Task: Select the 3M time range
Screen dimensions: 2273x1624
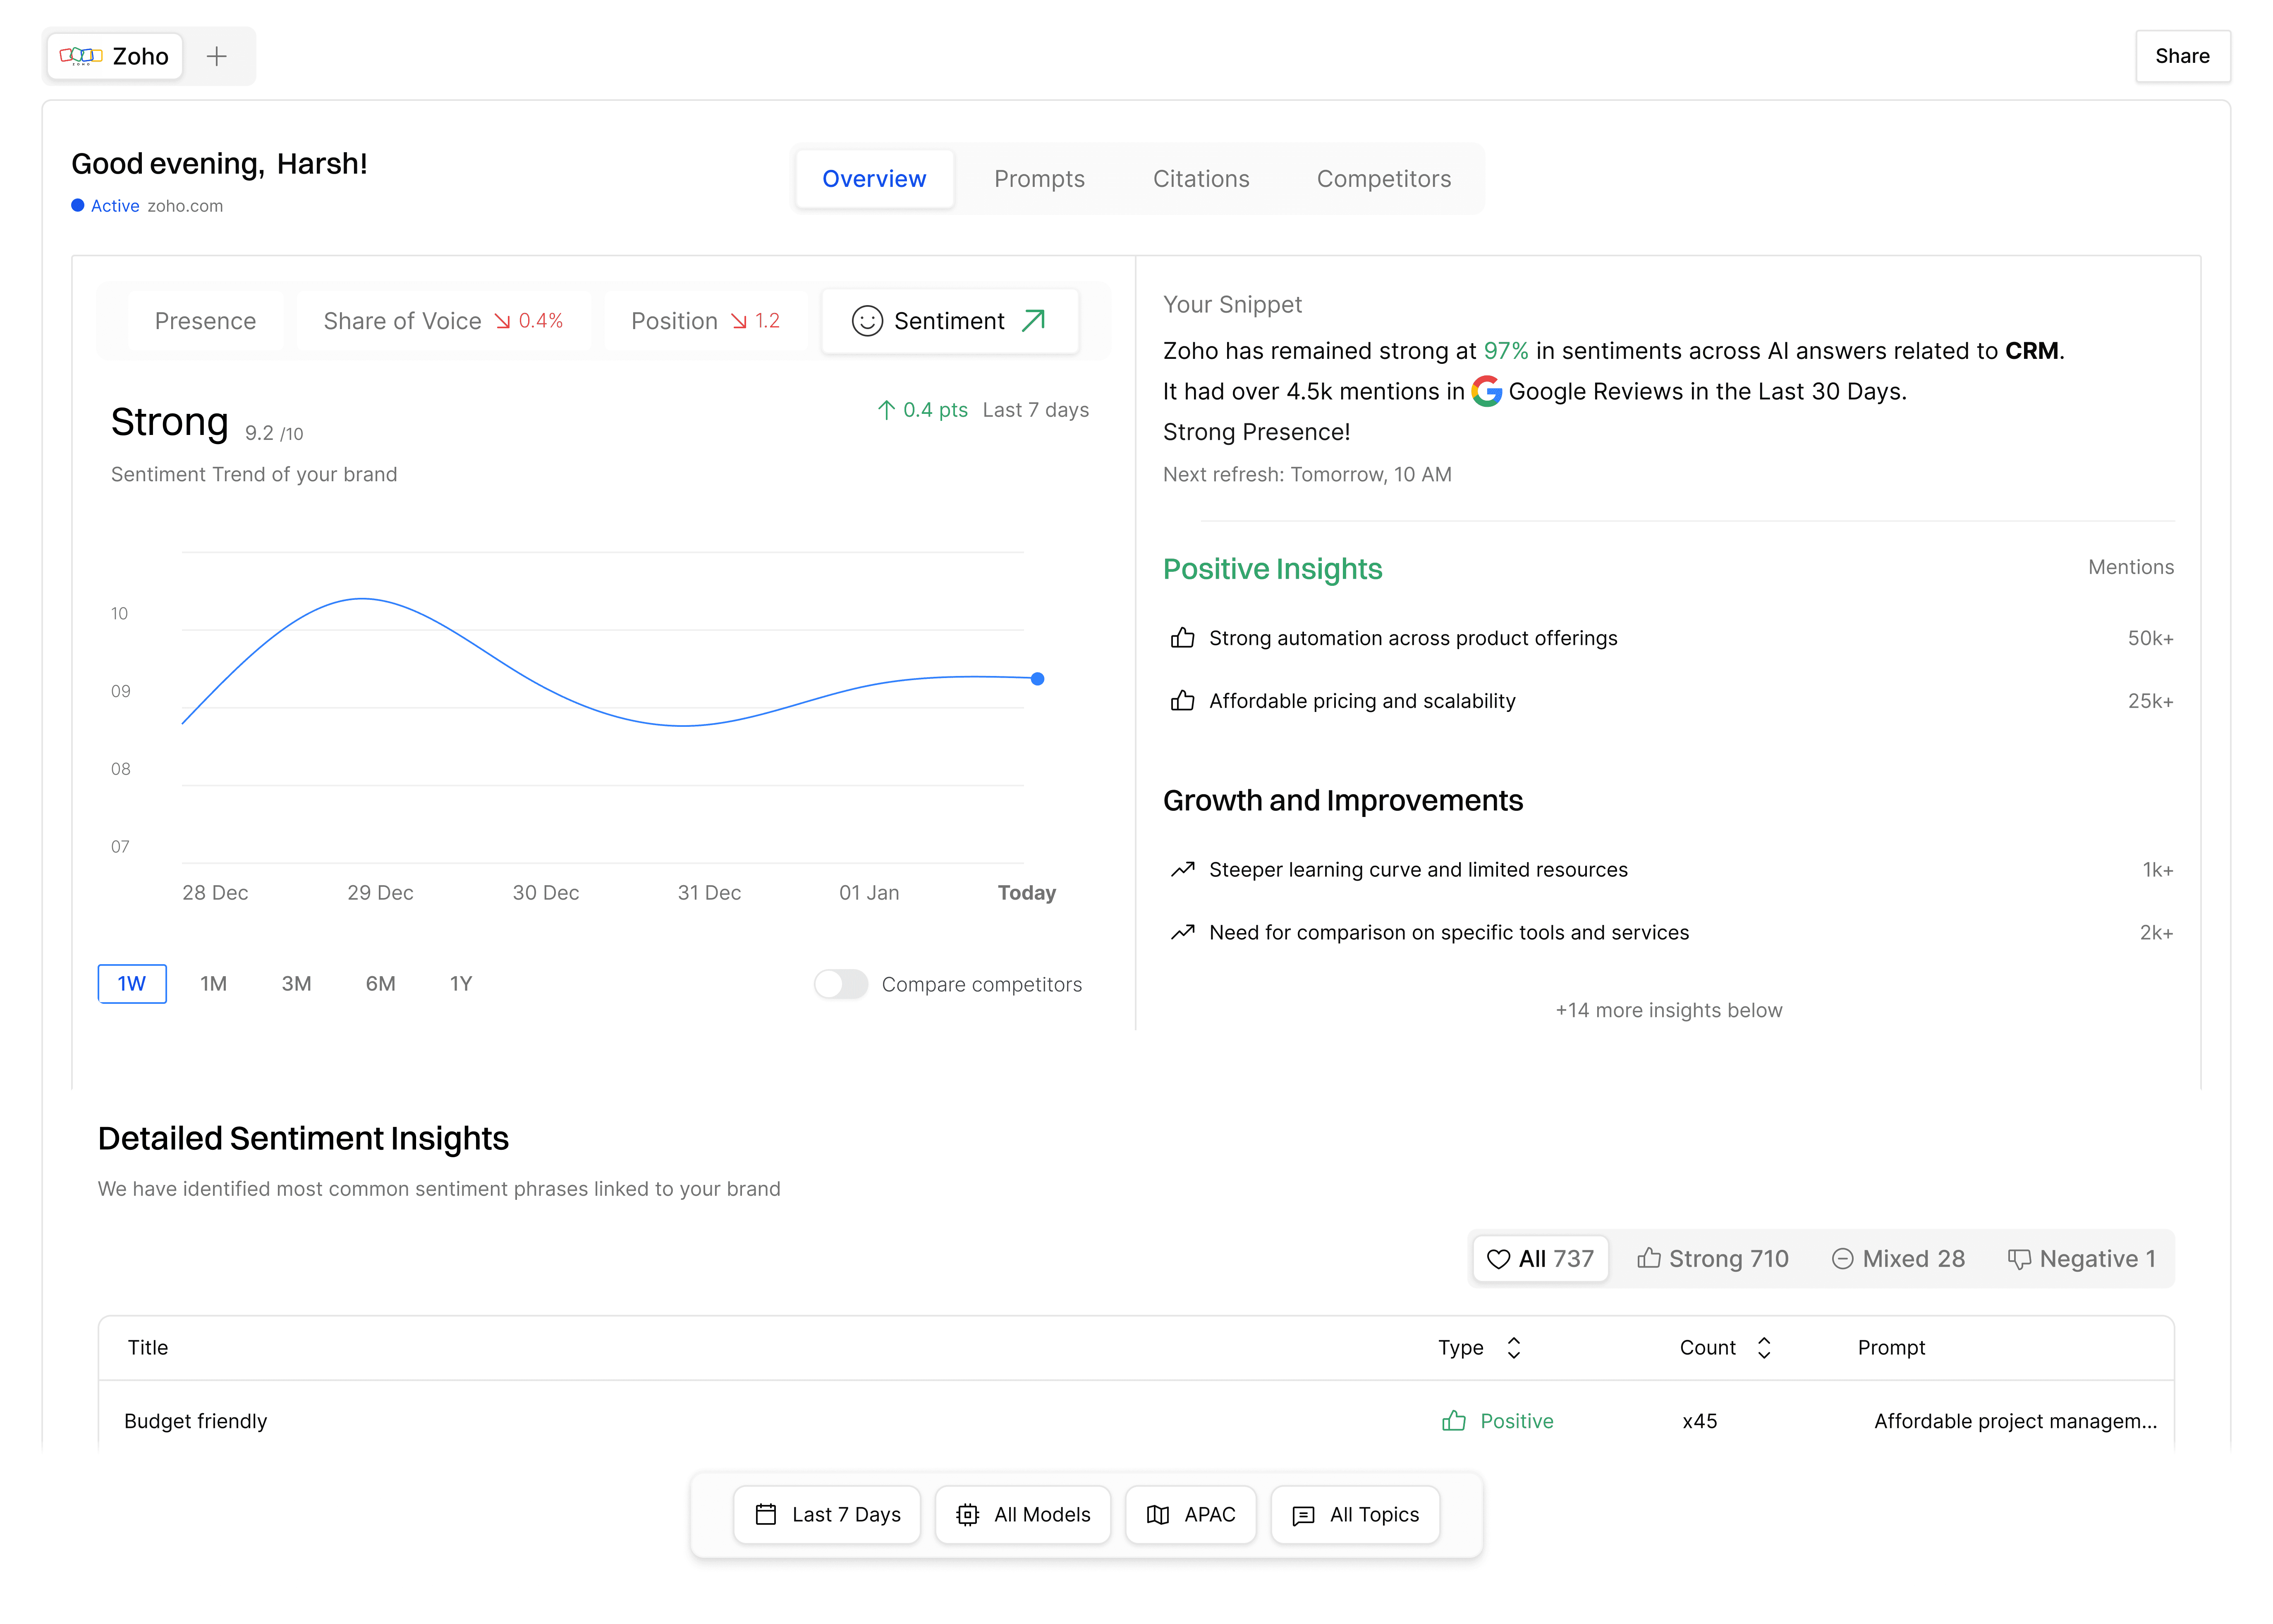Action: [296, 983]
